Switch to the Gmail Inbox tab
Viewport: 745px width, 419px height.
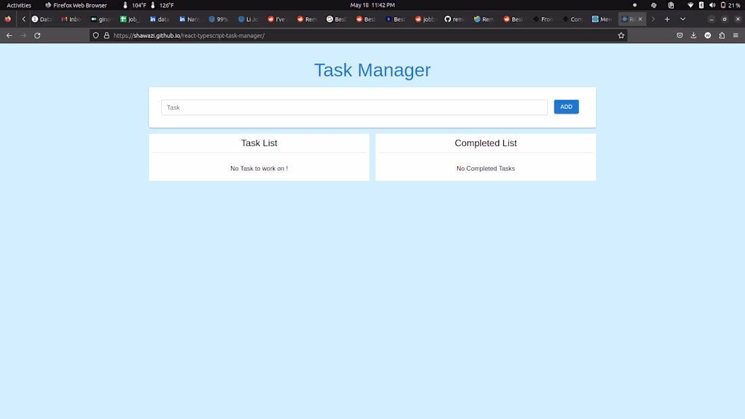coord(71,19)
